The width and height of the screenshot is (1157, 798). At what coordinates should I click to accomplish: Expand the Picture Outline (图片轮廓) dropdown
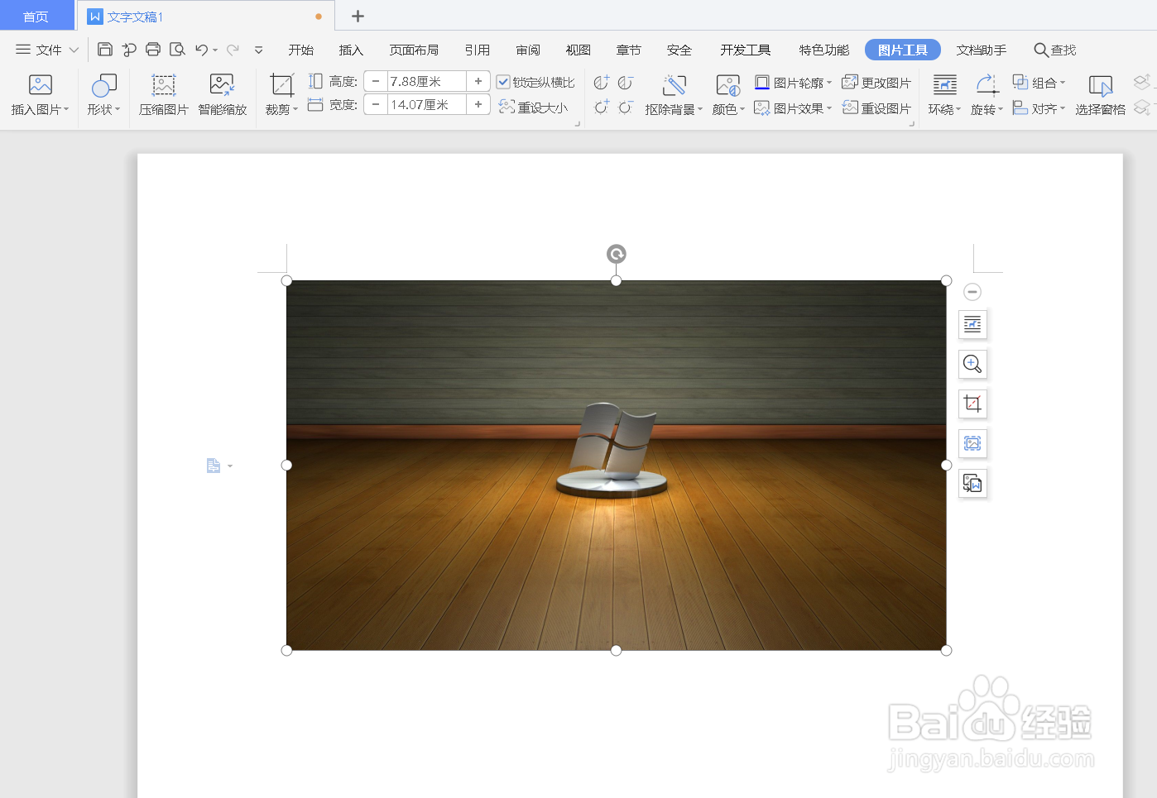tap(829, 83)
